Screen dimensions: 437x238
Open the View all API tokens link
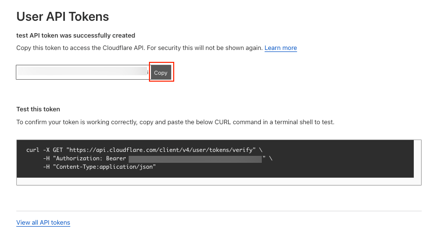pyautogui.click(x=43, y=223)
